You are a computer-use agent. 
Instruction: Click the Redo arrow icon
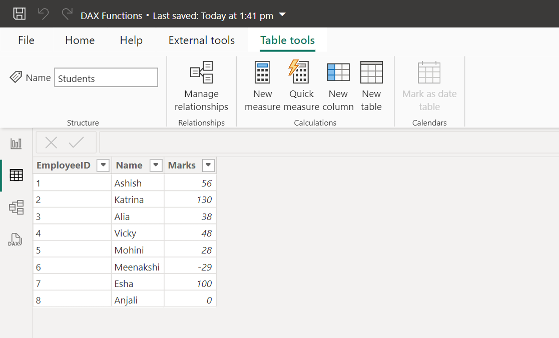67,14
